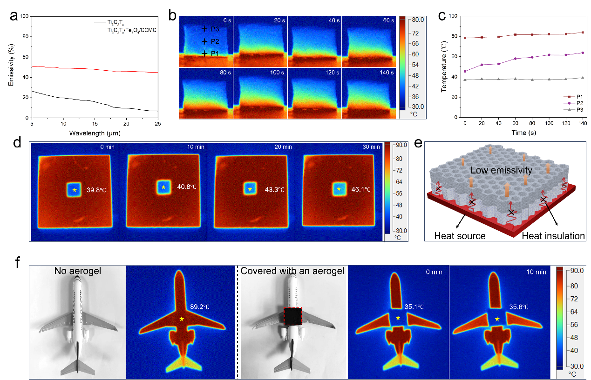Select the 'No aerogel' airplane photo

(77, 322)
